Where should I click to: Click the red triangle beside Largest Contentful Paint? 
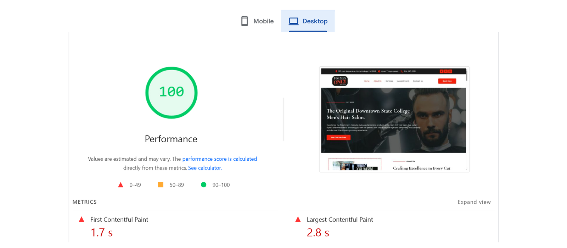coord(298,220)
